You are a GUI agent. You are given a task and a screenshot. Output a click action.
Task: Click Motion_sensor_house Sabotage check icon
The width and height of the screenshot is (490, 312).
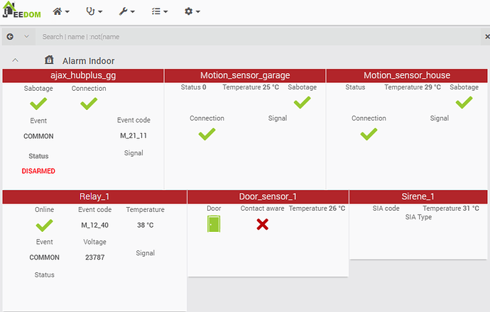coord(464,102)
